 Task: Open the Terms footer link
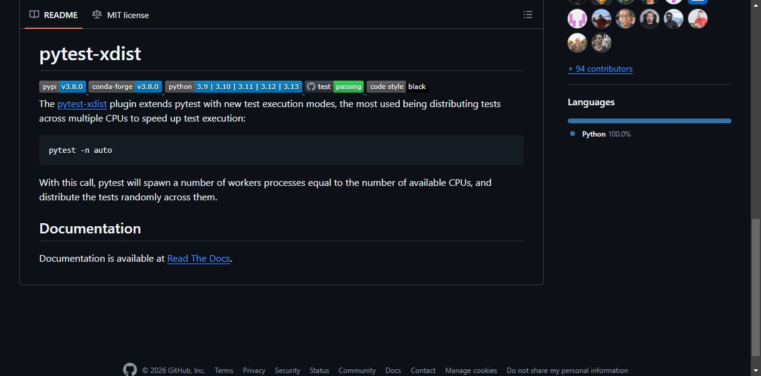pos(224,371)
